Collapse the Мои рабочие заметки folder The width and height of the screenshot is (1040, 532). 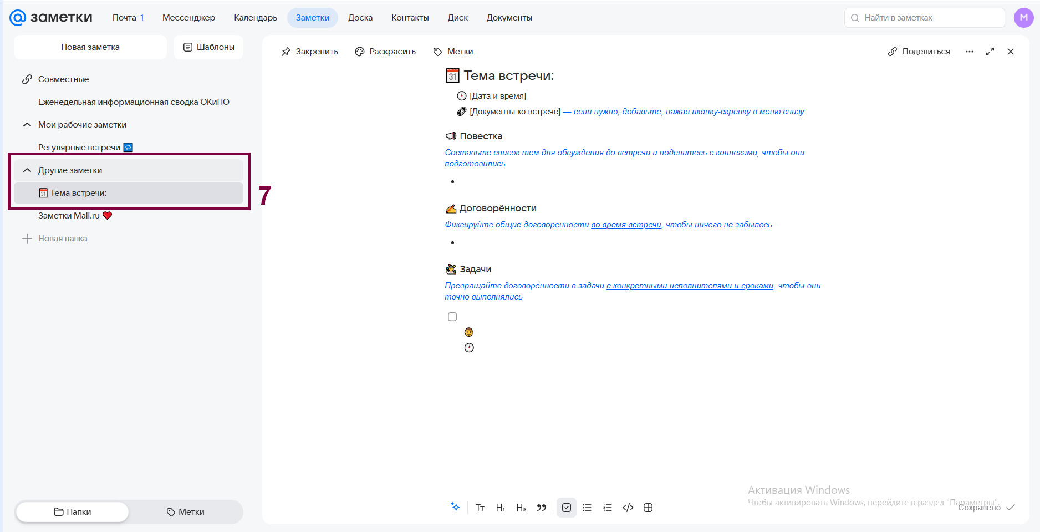(x=27, y=125)
